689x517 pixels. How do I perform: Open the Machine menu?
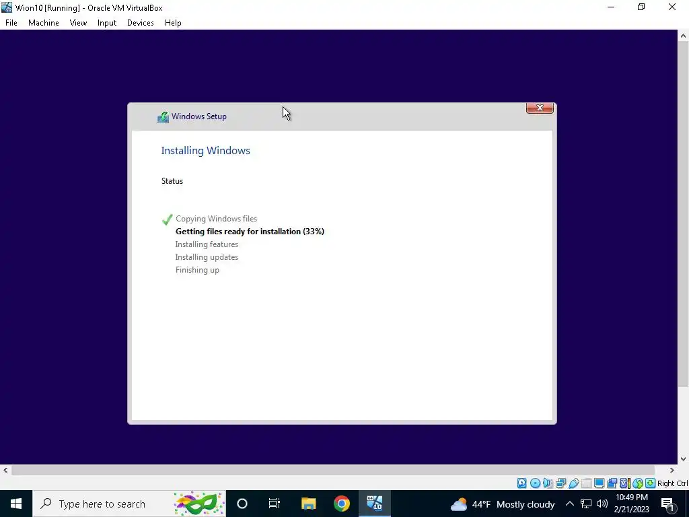click(44, 23)
